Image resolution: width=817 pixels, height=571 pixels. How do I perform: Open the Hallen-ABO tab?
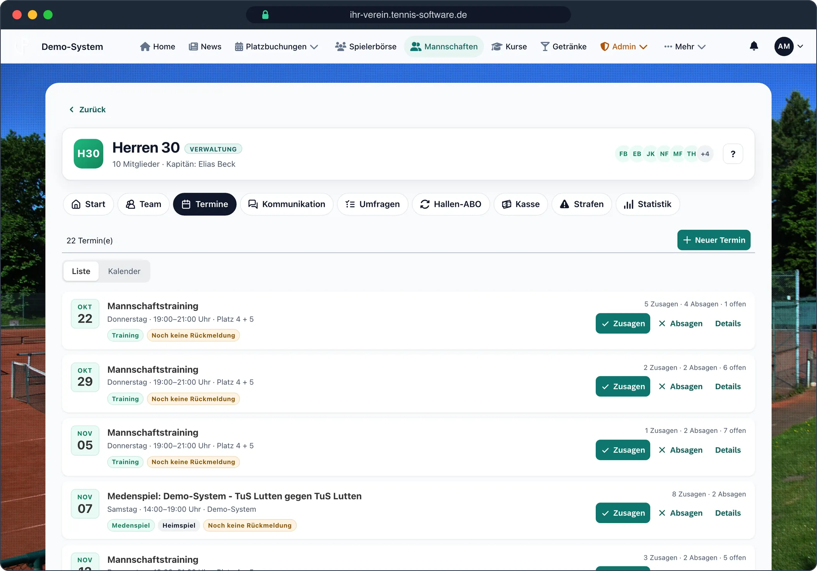coord(451,204)
